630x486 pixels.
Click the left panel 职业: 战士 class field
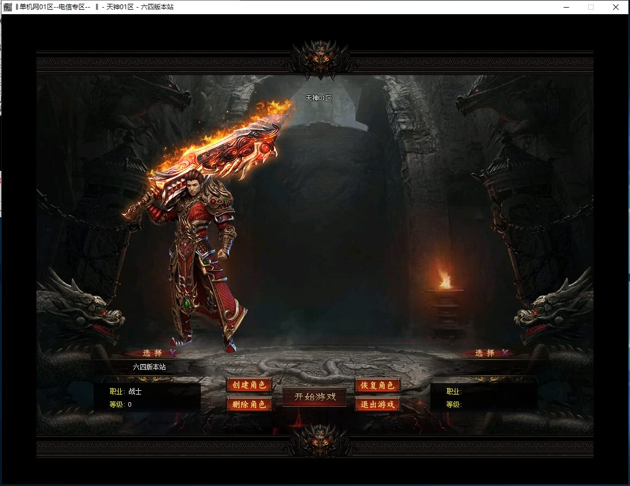point(126,391)
